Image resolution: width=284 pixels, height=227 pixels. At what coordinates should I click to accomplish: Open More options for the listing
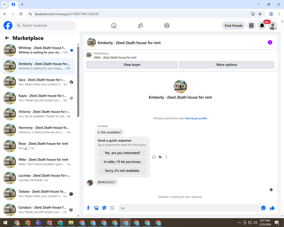[x=227, y=65]
